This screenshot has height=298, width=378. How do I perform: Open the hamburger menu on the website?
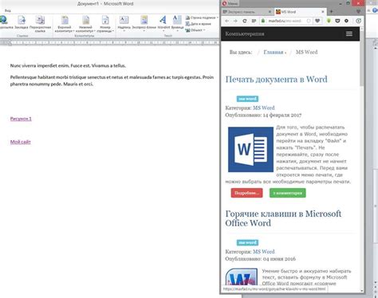tap(349, 33)
